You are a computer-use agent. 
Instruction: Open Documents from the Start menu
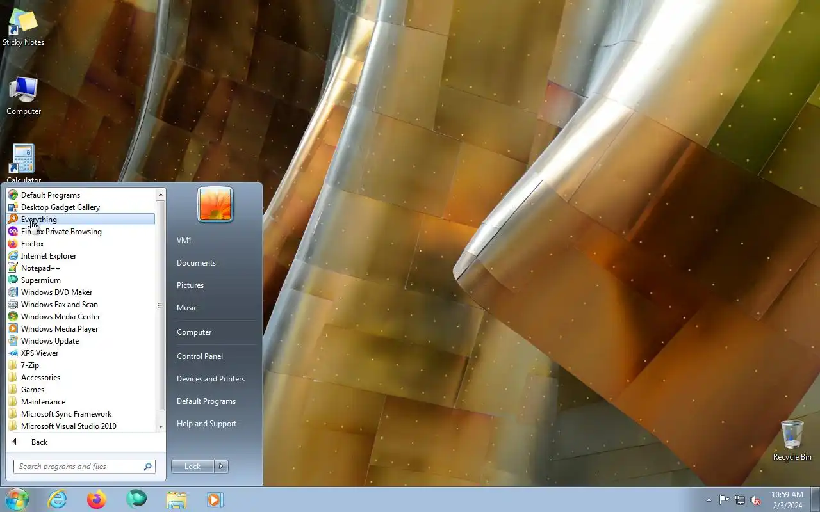click(x=196, y=263)
